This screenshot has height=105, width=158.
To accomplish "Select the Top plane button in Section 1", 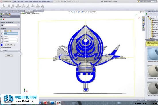I will [x=8, y=31].
